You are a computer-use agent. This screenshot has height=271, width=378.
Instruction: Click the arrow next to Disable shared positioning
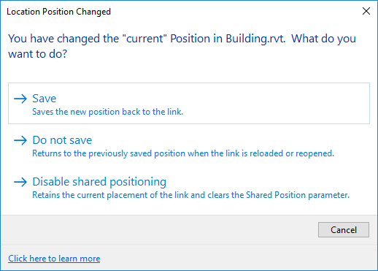[x=20, y=182]
